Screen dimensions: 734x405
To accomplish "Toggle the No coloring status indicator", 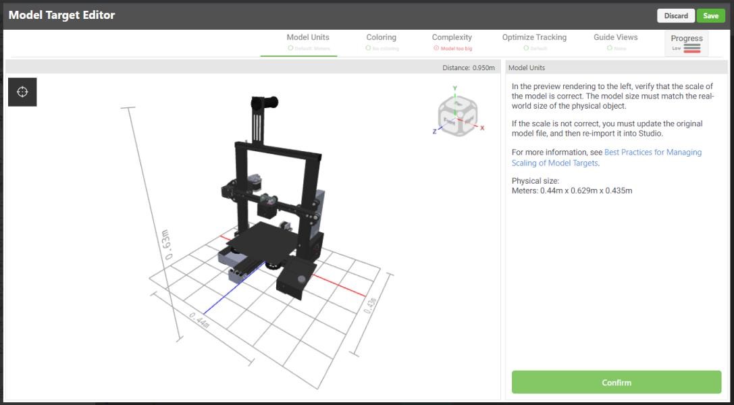I will click(x=368, y=48).
